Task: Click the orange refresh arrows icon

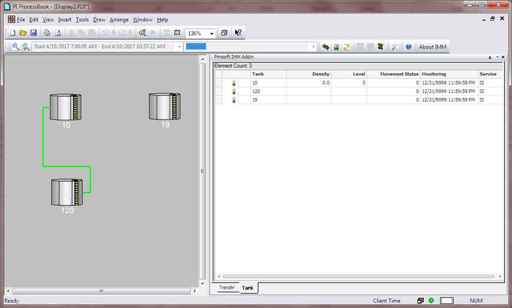Action: click(x=347, y=47)
